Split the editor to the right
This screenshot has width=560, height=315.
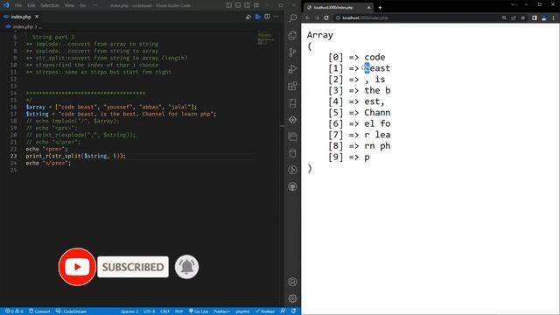click(267, 17)
